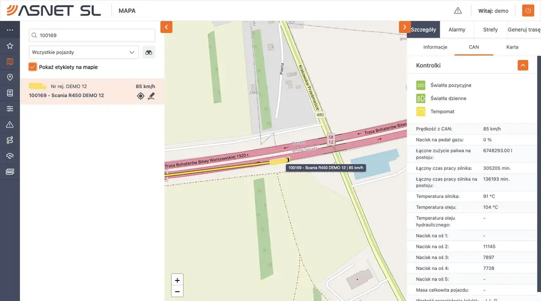Click the vehicle search input field
Image resolution: width=541 pixels, height=301 pixels.
[x=92, y=35]
